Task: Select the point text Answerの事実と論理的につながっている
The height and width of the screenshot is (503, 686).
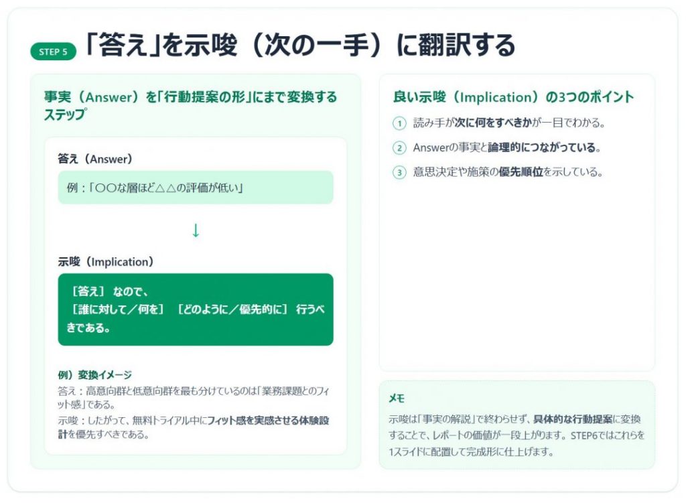Action: 506,148
